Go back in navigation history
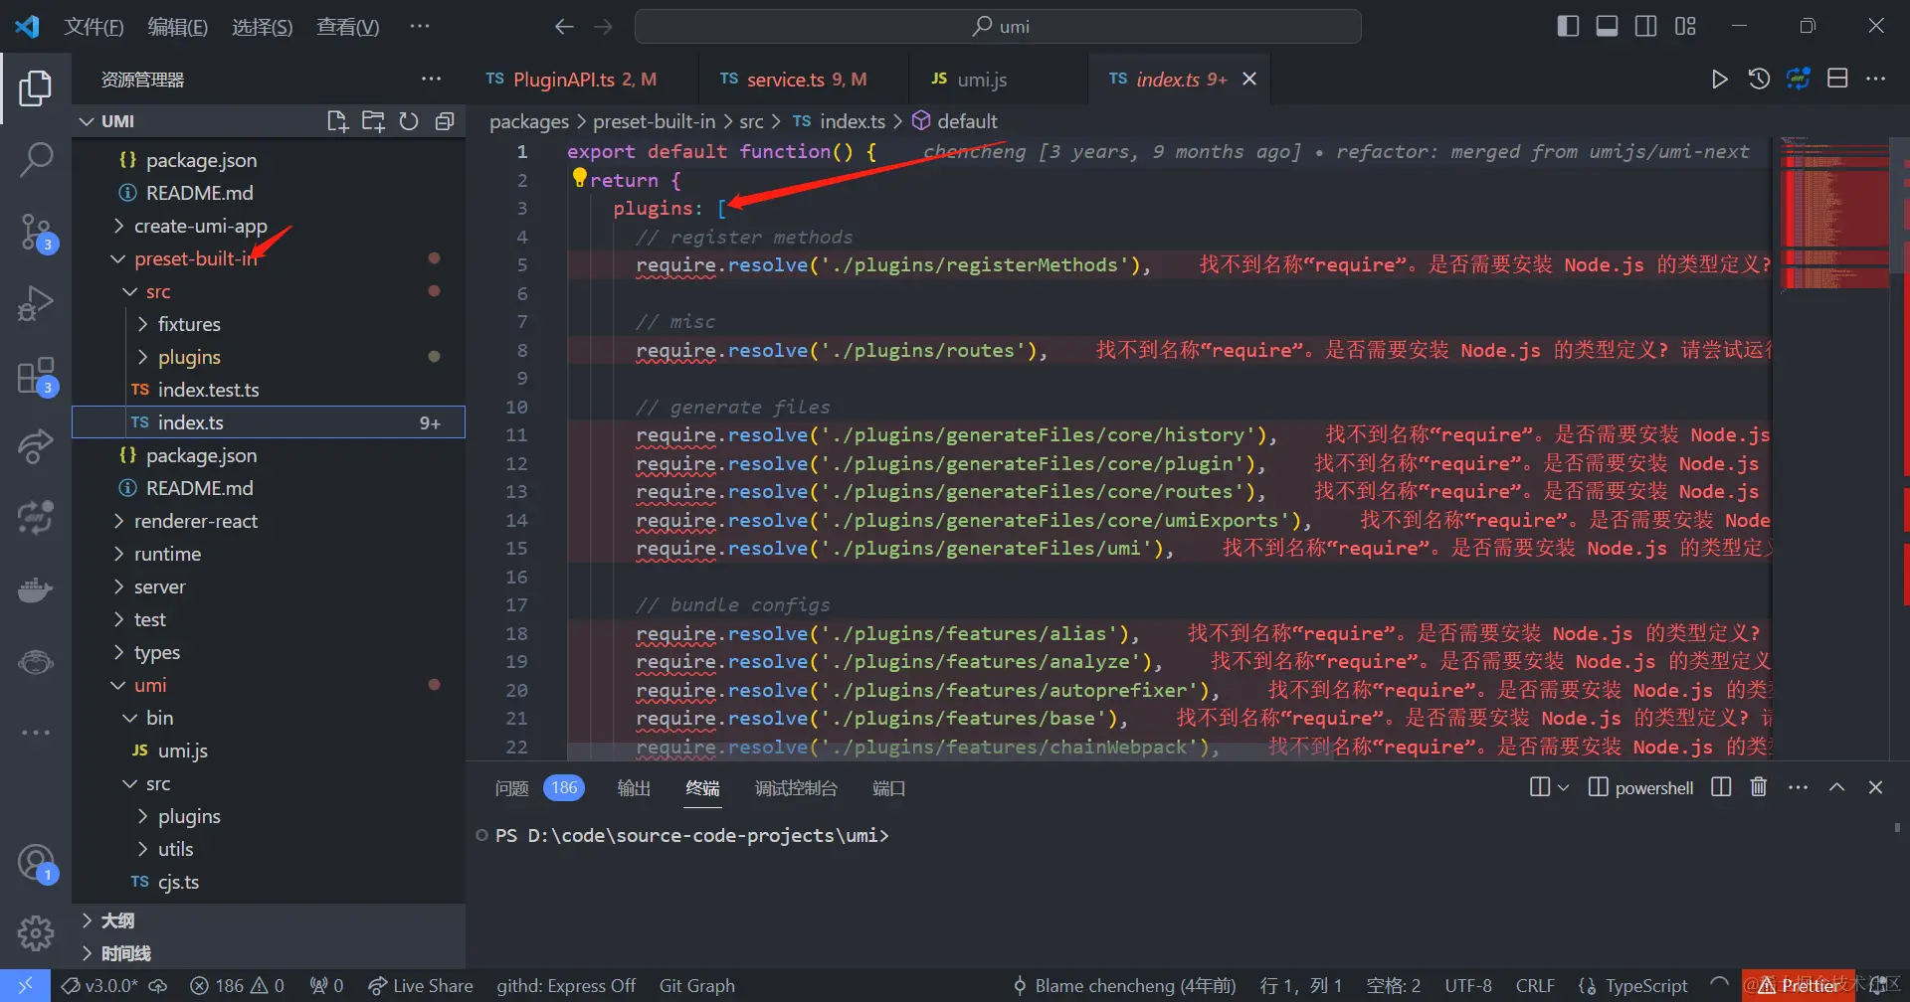The width and height of the screenshot is (1910, 1002). point(564,27)
